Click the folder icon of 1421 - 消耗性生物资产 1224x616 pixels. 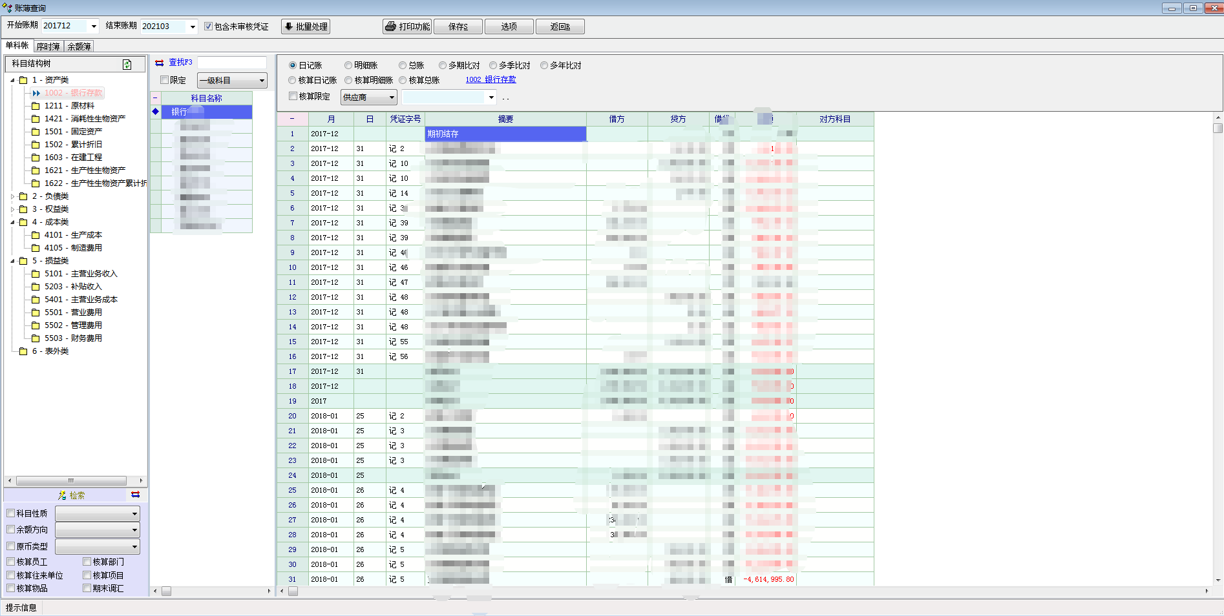coord(36,119)
